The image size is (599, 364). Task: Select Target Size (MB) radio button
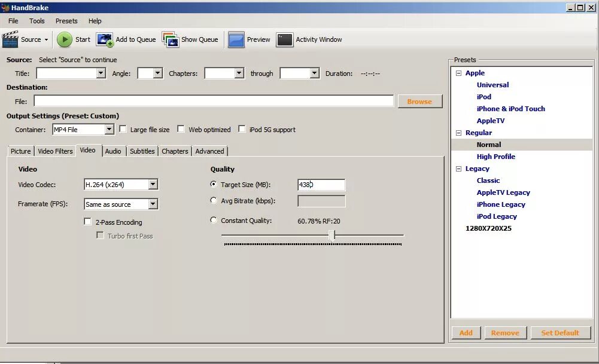[x=214, y=184]
